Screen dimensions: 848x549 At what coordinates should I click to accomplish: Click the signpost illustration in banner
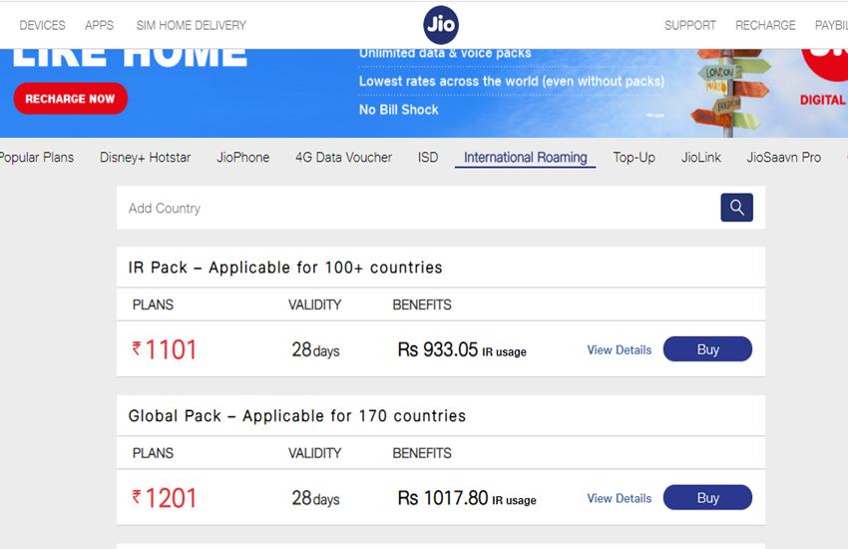point(730,92)
